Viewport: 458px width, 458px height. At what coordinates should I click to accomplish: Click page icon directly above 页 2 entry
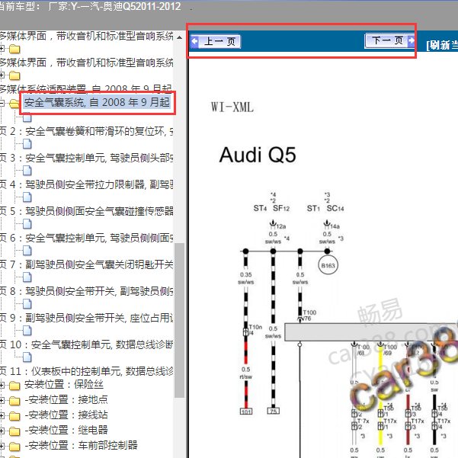click(x=27, y=117)
